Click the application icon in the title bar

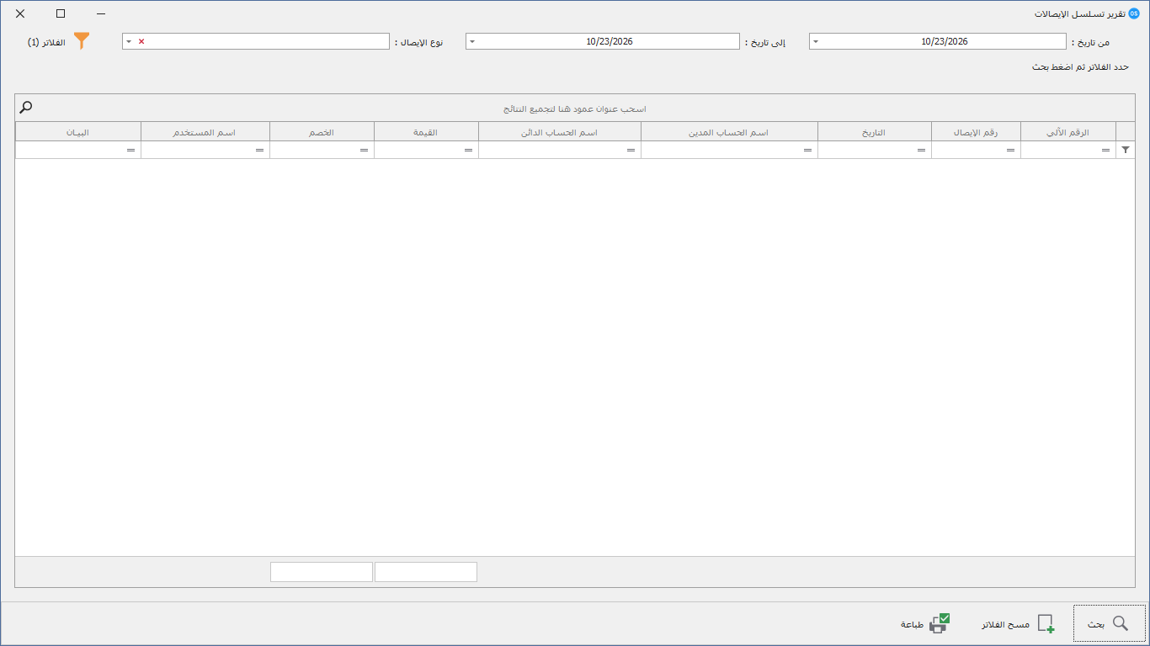[x=1133, y=13]
